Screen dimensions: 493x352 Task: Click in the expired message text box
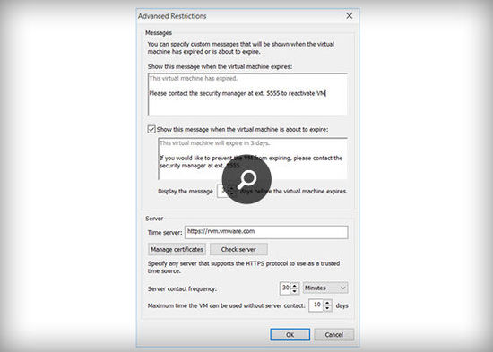[x=247, y=94]
